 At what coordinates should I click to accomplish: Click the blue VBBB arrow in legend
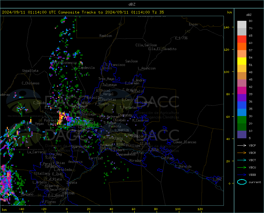click(x=242, y=175)
